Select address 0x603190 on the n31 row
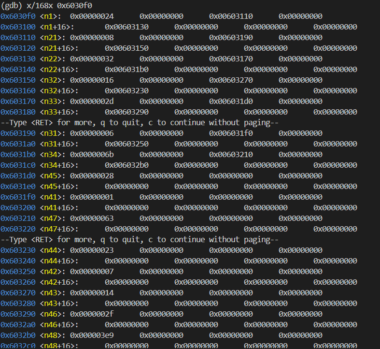 coord(18,133)
